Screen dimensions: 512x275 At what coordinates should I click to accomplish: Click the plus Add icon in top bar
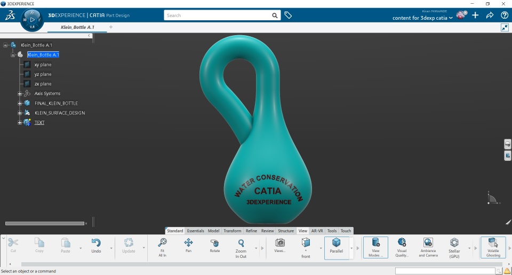point(475,15)
